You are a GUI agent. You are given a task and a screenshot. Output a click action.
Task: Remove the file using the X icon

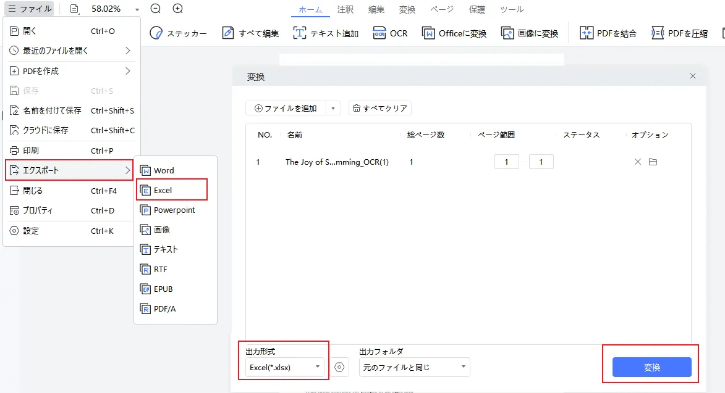pyautogui.click(x=637, y=162)
